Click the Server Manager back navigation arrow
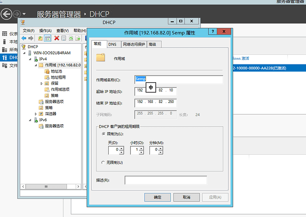Image resolution: width=306 pixels, height=217 pixels. coord(6,14)
